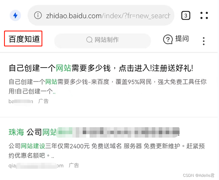This screenshot has height=180, width=219.
Task: Open the 珠海 公司网站 ad title
Action: [x=94, y=132]
